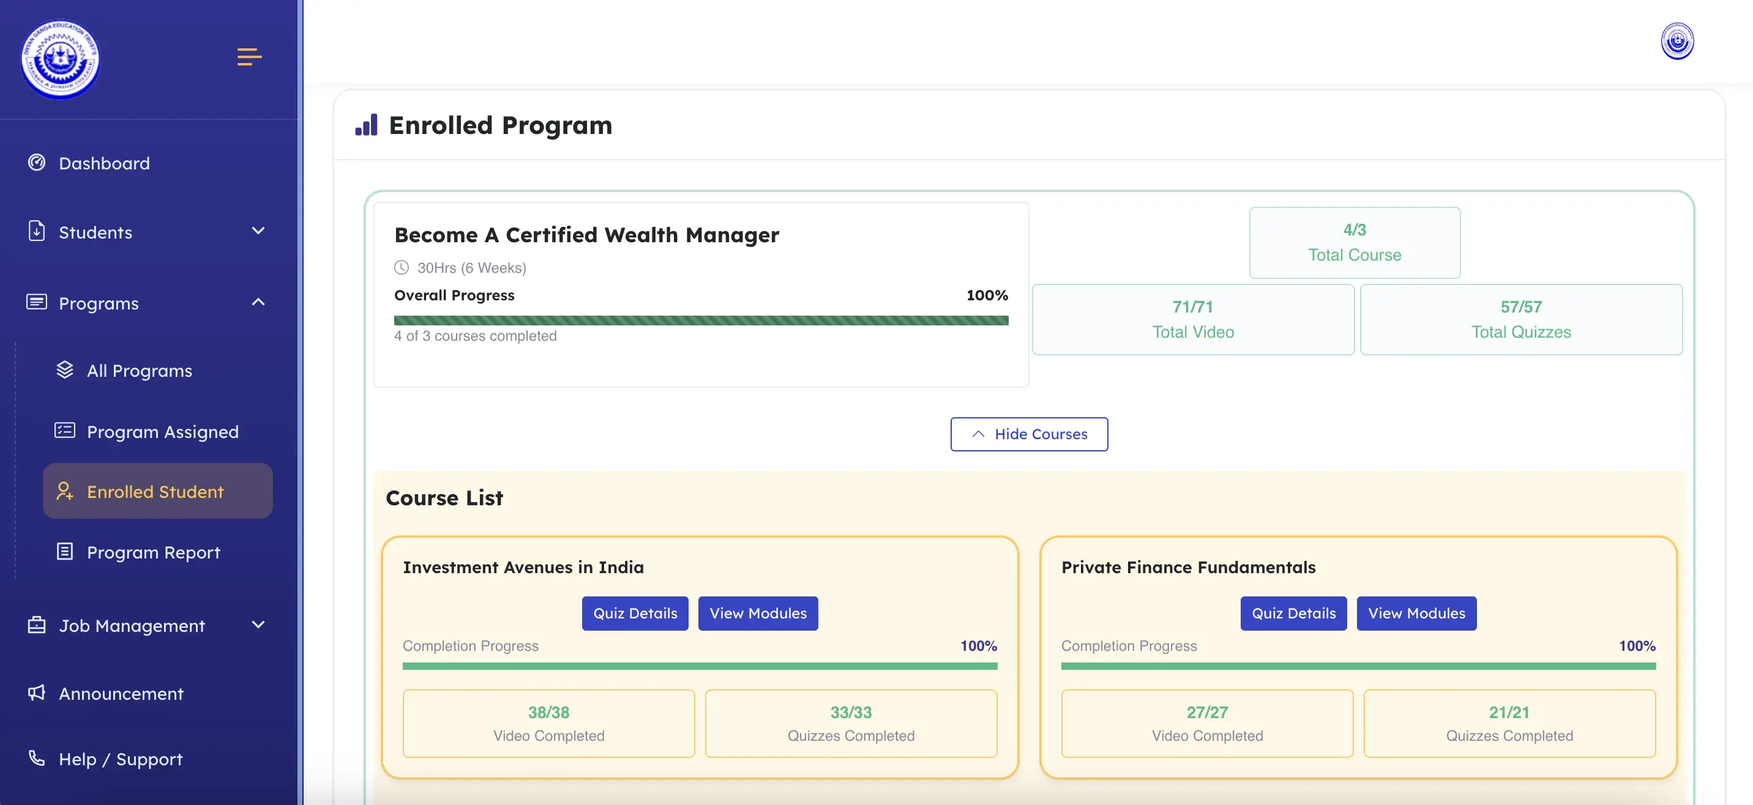This screenshot has width=1753, height=805.
Task: Click the Enrolled Program heading
Action: (500, 126)
